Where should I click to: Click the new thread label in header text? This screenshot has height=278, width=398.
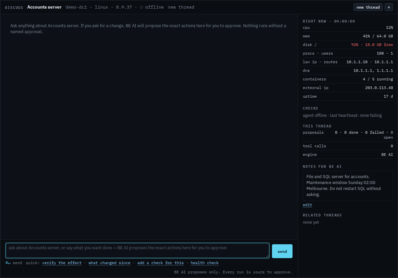coord(181,7)
